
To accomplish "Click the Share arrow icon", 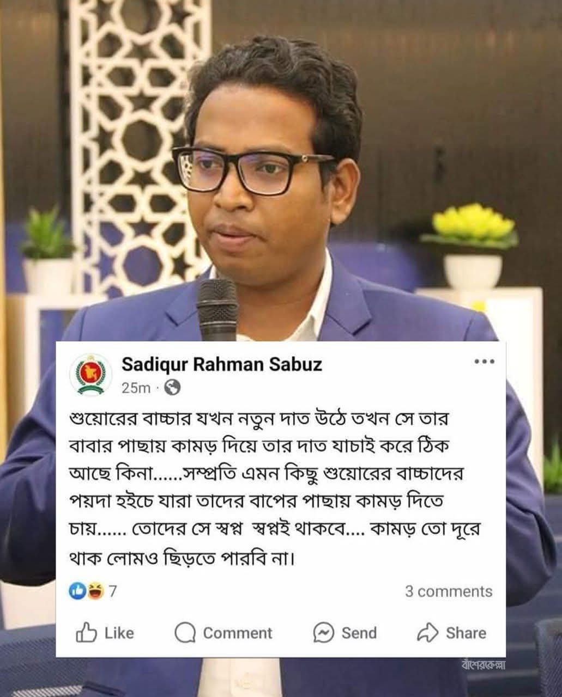I will pos(428,633).
